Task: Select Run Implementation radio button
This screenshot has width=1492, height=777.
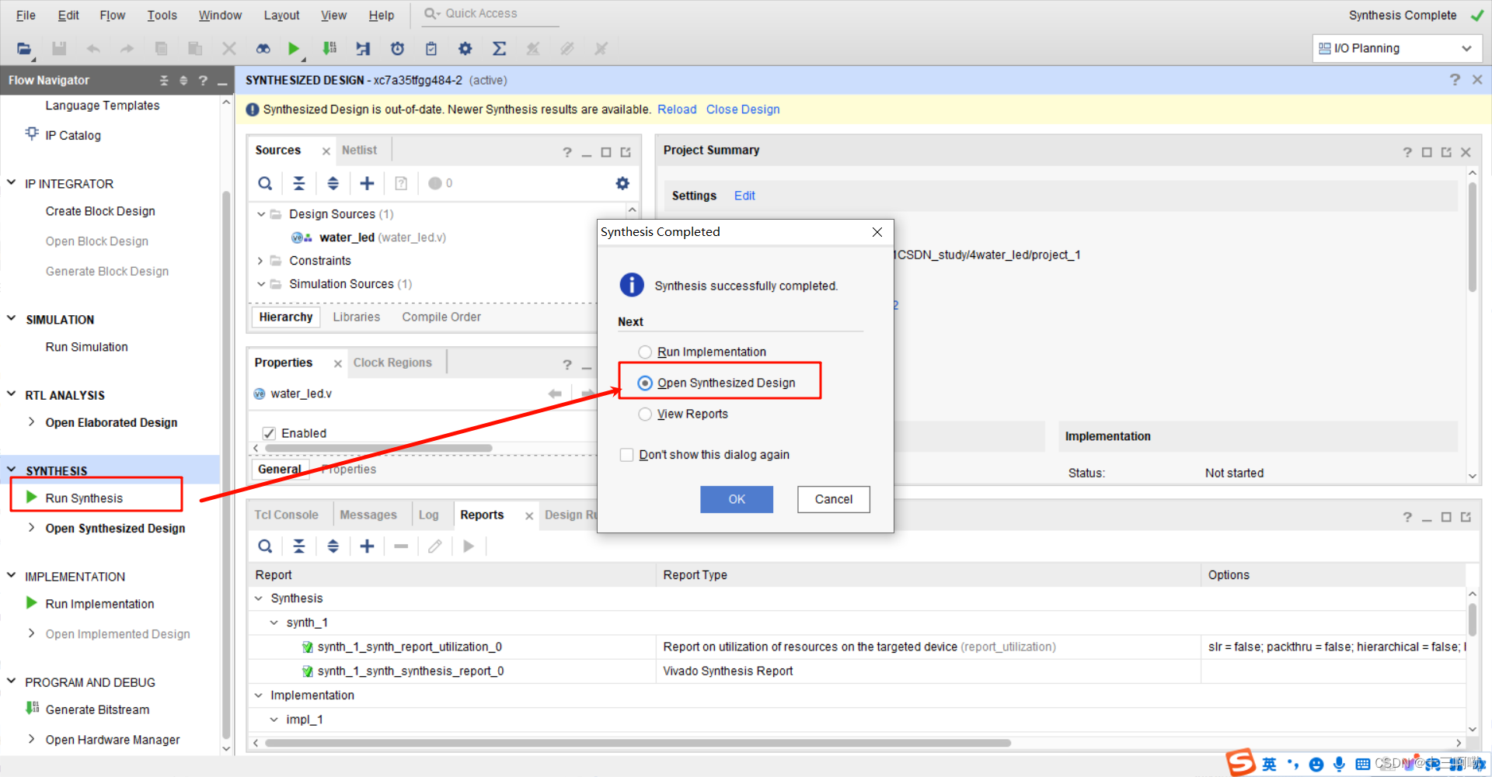Action: click(645, 352)
